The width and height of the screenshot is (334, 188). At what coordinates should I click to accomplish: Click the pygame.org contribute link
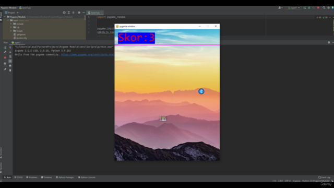coord(87,54)
